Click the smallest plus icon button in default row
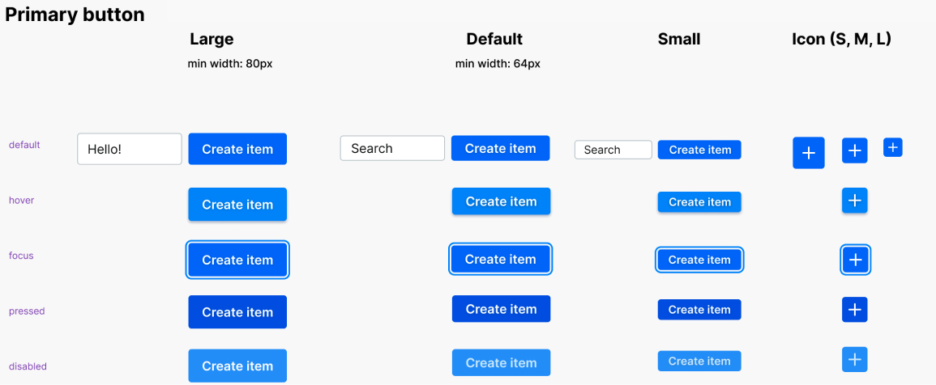This screenshot has width=936, height=385. [x=892, y=147]
